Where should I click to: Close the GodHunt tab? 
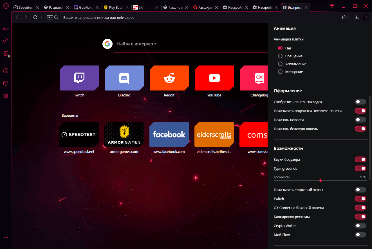(x=97, y=8)
